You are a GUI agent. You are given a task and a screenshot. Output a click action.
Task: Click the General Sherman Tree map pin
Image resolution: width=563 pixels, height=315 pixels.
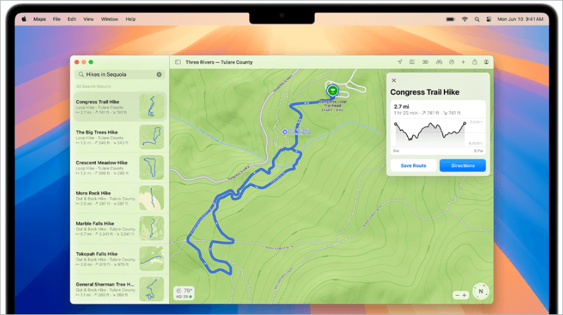click(285, 131)
